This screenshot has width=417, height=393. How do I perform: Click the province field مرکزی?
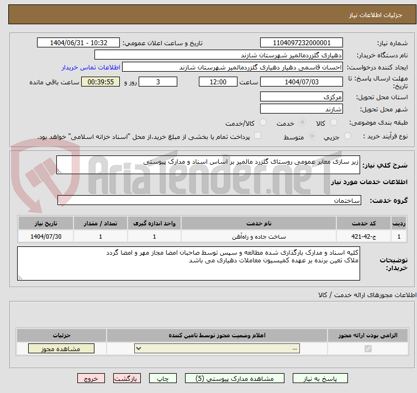pos(302,96)
